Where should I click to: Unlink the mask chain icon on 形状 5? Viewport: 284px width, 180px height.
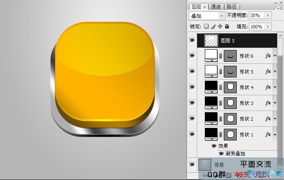tap(221, 72)
